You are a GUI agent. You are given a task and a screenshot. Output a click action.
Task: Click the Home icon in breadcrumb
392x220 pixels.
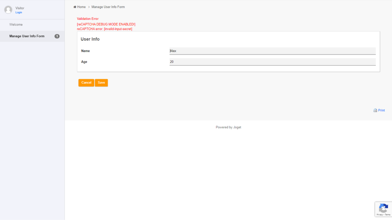pos(75,7)
